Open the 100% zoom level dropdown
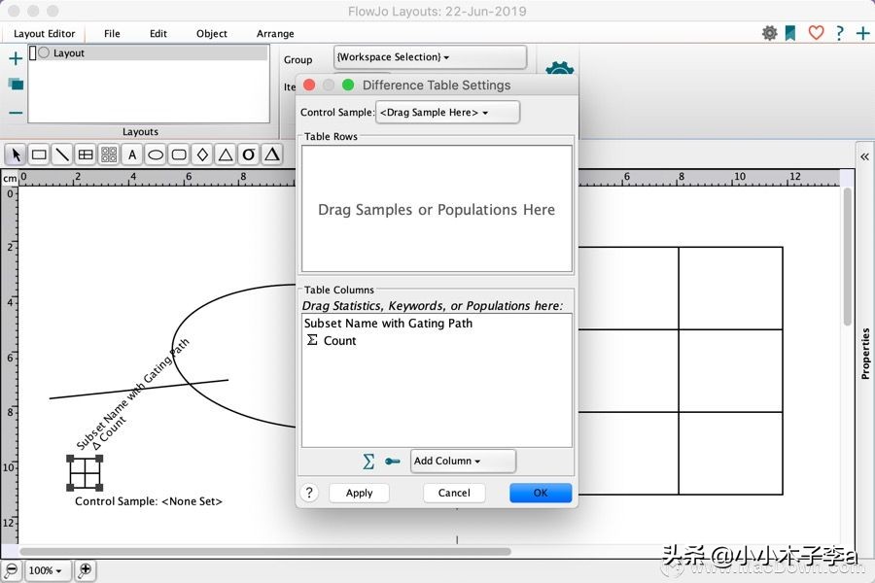Viewport: 875px width, 583px height. pyautogui.click(x=46, y=570)
